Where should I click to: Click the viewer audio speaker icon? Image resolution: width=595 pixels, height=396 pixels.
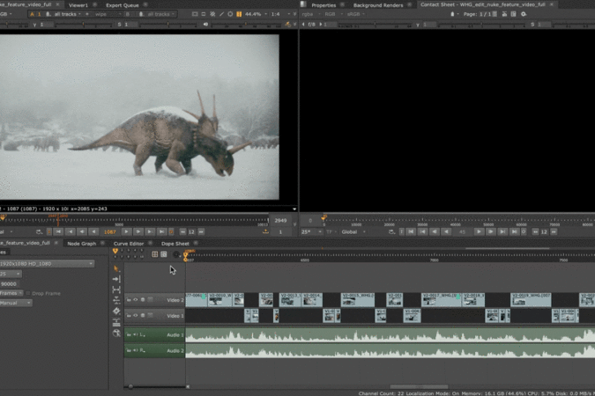[205, 25]
